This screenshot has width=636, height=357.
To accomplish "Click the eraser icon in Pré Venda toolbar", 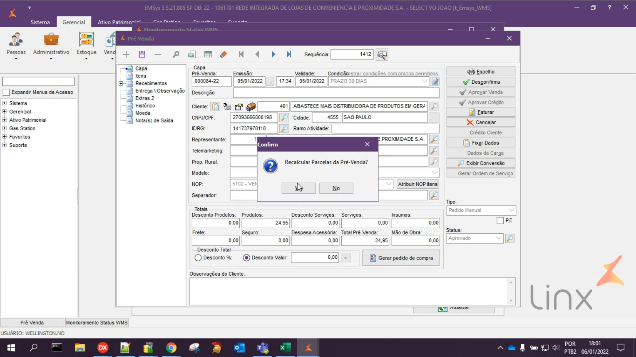I will pos(223,55).
